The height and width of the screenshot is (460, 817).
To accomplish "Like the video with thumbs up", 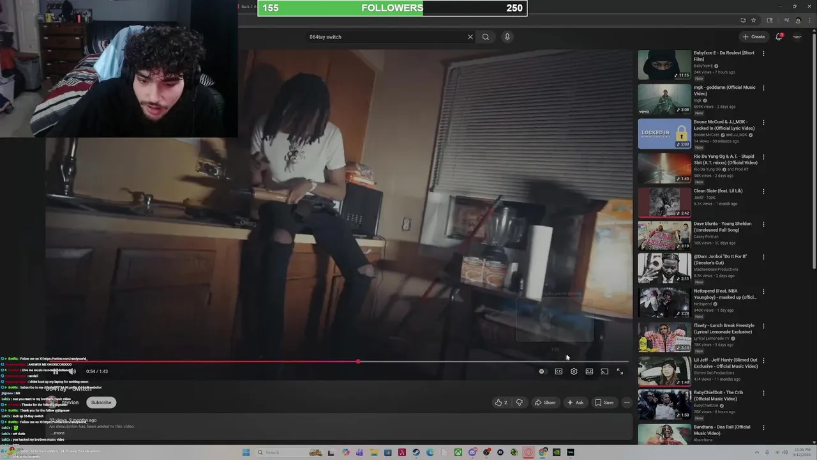I will [x=501, y=402].
